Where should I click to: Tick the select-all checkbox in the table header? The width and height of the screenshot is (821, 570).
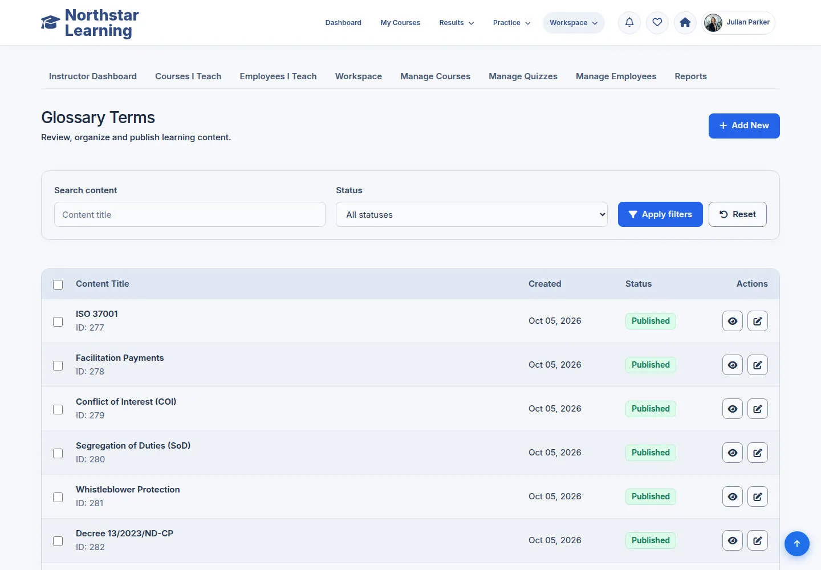click(58, 284)
